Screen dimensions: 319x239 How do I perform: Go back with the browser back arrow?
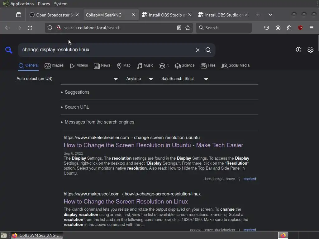(x=7, y=28)
